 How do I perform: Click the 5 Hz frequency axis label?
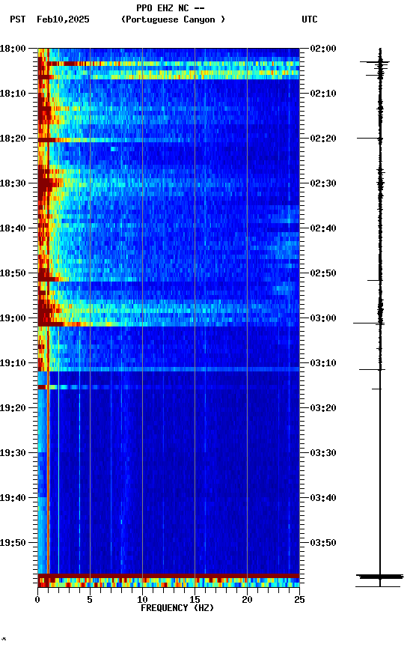click(x=90, y=600)
